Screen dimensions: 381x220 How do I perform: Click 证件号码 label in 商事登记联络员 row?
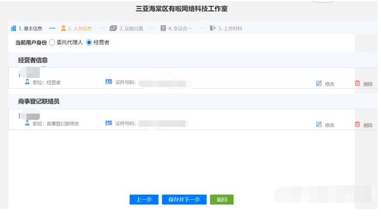[x=126, y=124]
